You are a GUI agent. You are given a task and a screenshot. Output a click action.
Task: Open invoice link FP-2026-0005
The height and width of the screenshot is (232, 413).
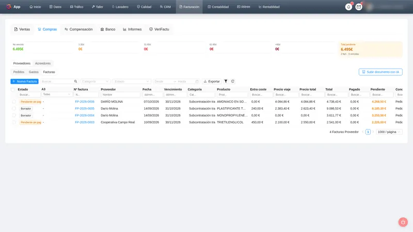85,108
